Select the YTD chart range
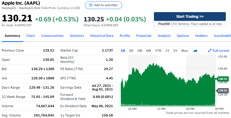This screenshot has width=231, height=118. tap(158, 50)
